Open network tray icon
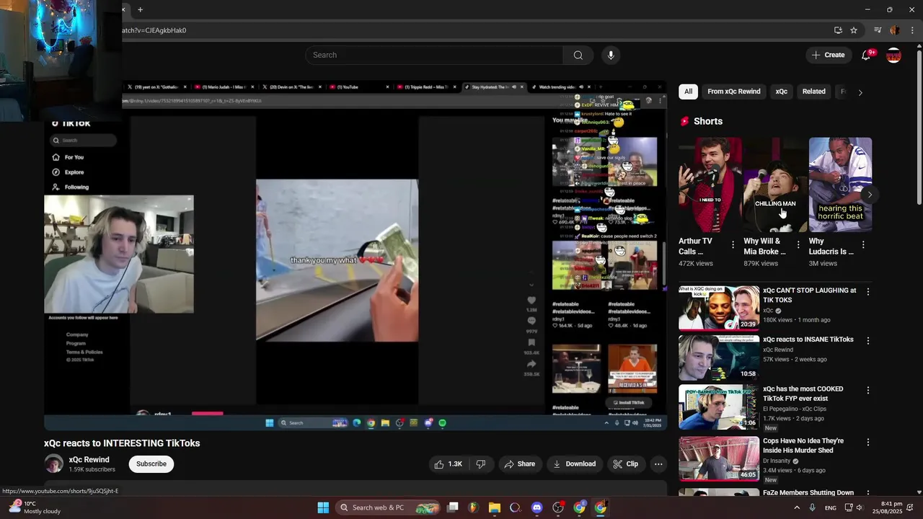The height and width of the screenshot is (519, 923). [849, 507]
